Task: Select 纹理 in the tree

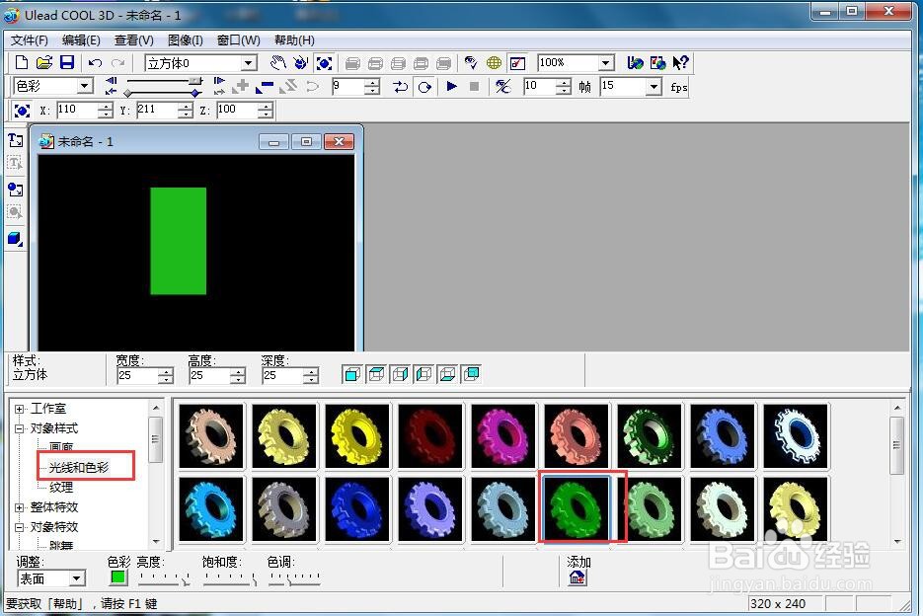Action: [x=61, y=487]
